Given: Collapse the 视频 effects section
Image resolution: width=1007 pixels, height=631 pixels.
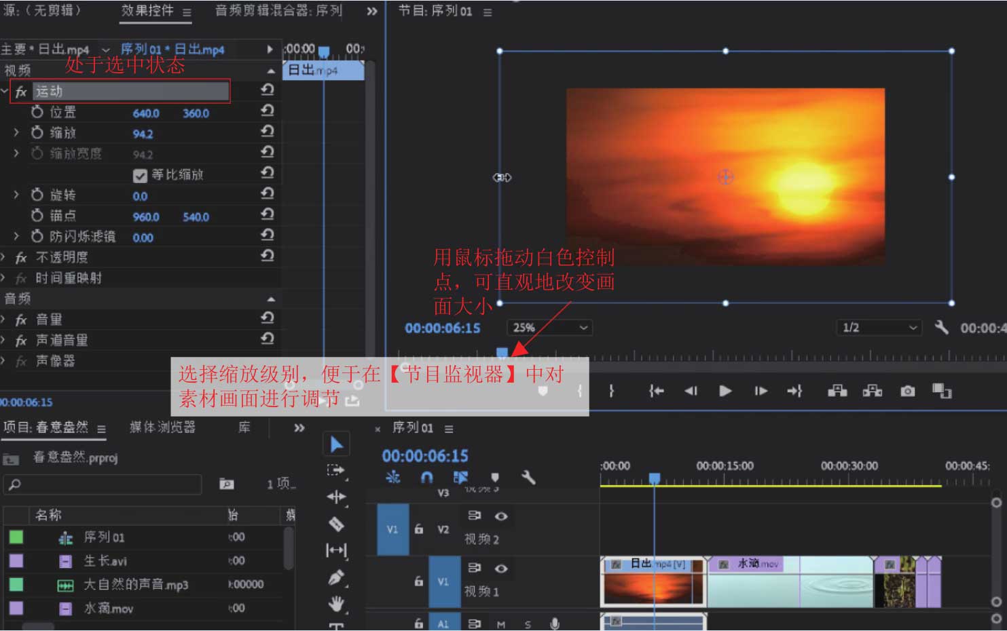Looking at the screenshot, I should point(271,71).
